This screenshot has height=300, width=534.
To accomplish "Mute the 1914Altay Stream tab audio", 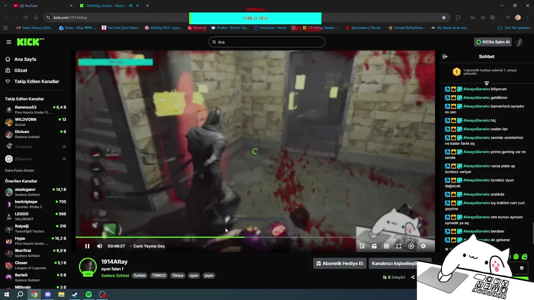I will point(131,5).
